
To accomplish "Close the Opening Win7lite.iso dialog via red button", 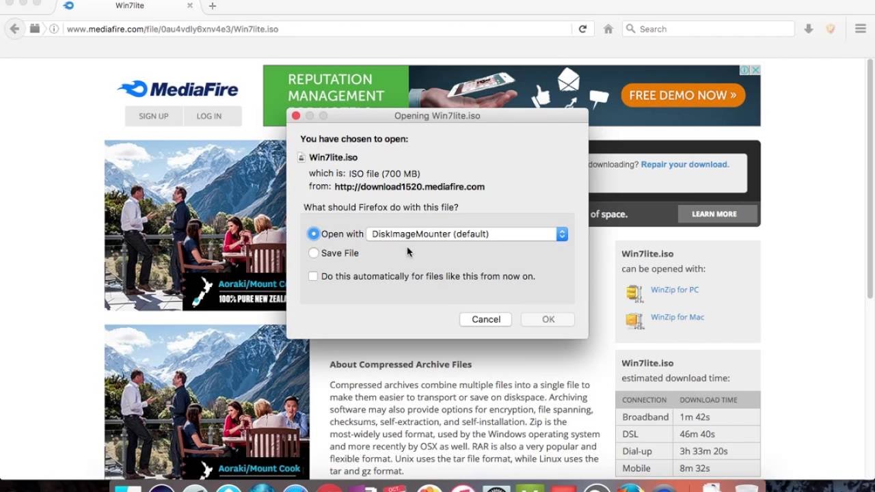I will tap(296, 116).
